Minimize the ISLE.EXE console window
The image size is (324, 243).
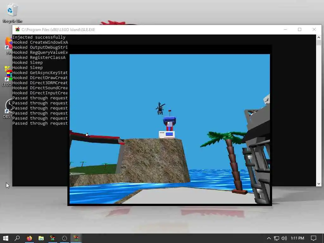pos(285,29)
